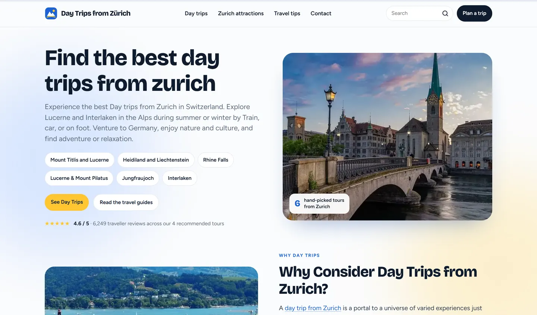The height and width of the screenshot is (315, 537).
Task: Click the search magnifier icon
Action: [445, 13]
